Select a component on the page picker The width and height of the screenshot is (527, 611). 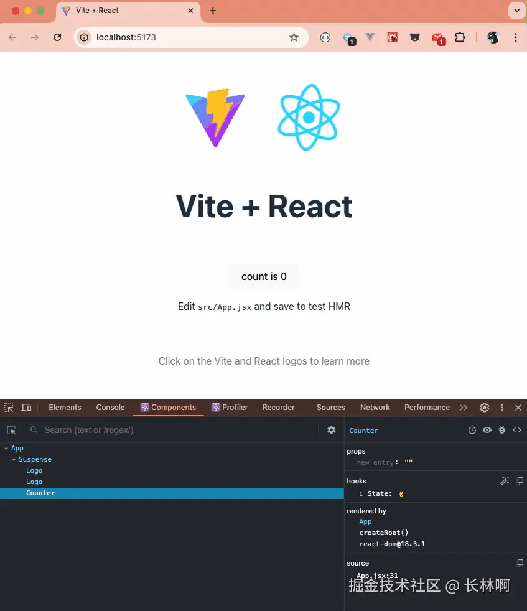(x=12, y=430)
